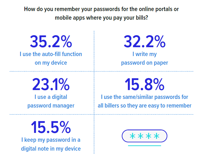Click the 32.2% statistic number

[x=144, y=41]
